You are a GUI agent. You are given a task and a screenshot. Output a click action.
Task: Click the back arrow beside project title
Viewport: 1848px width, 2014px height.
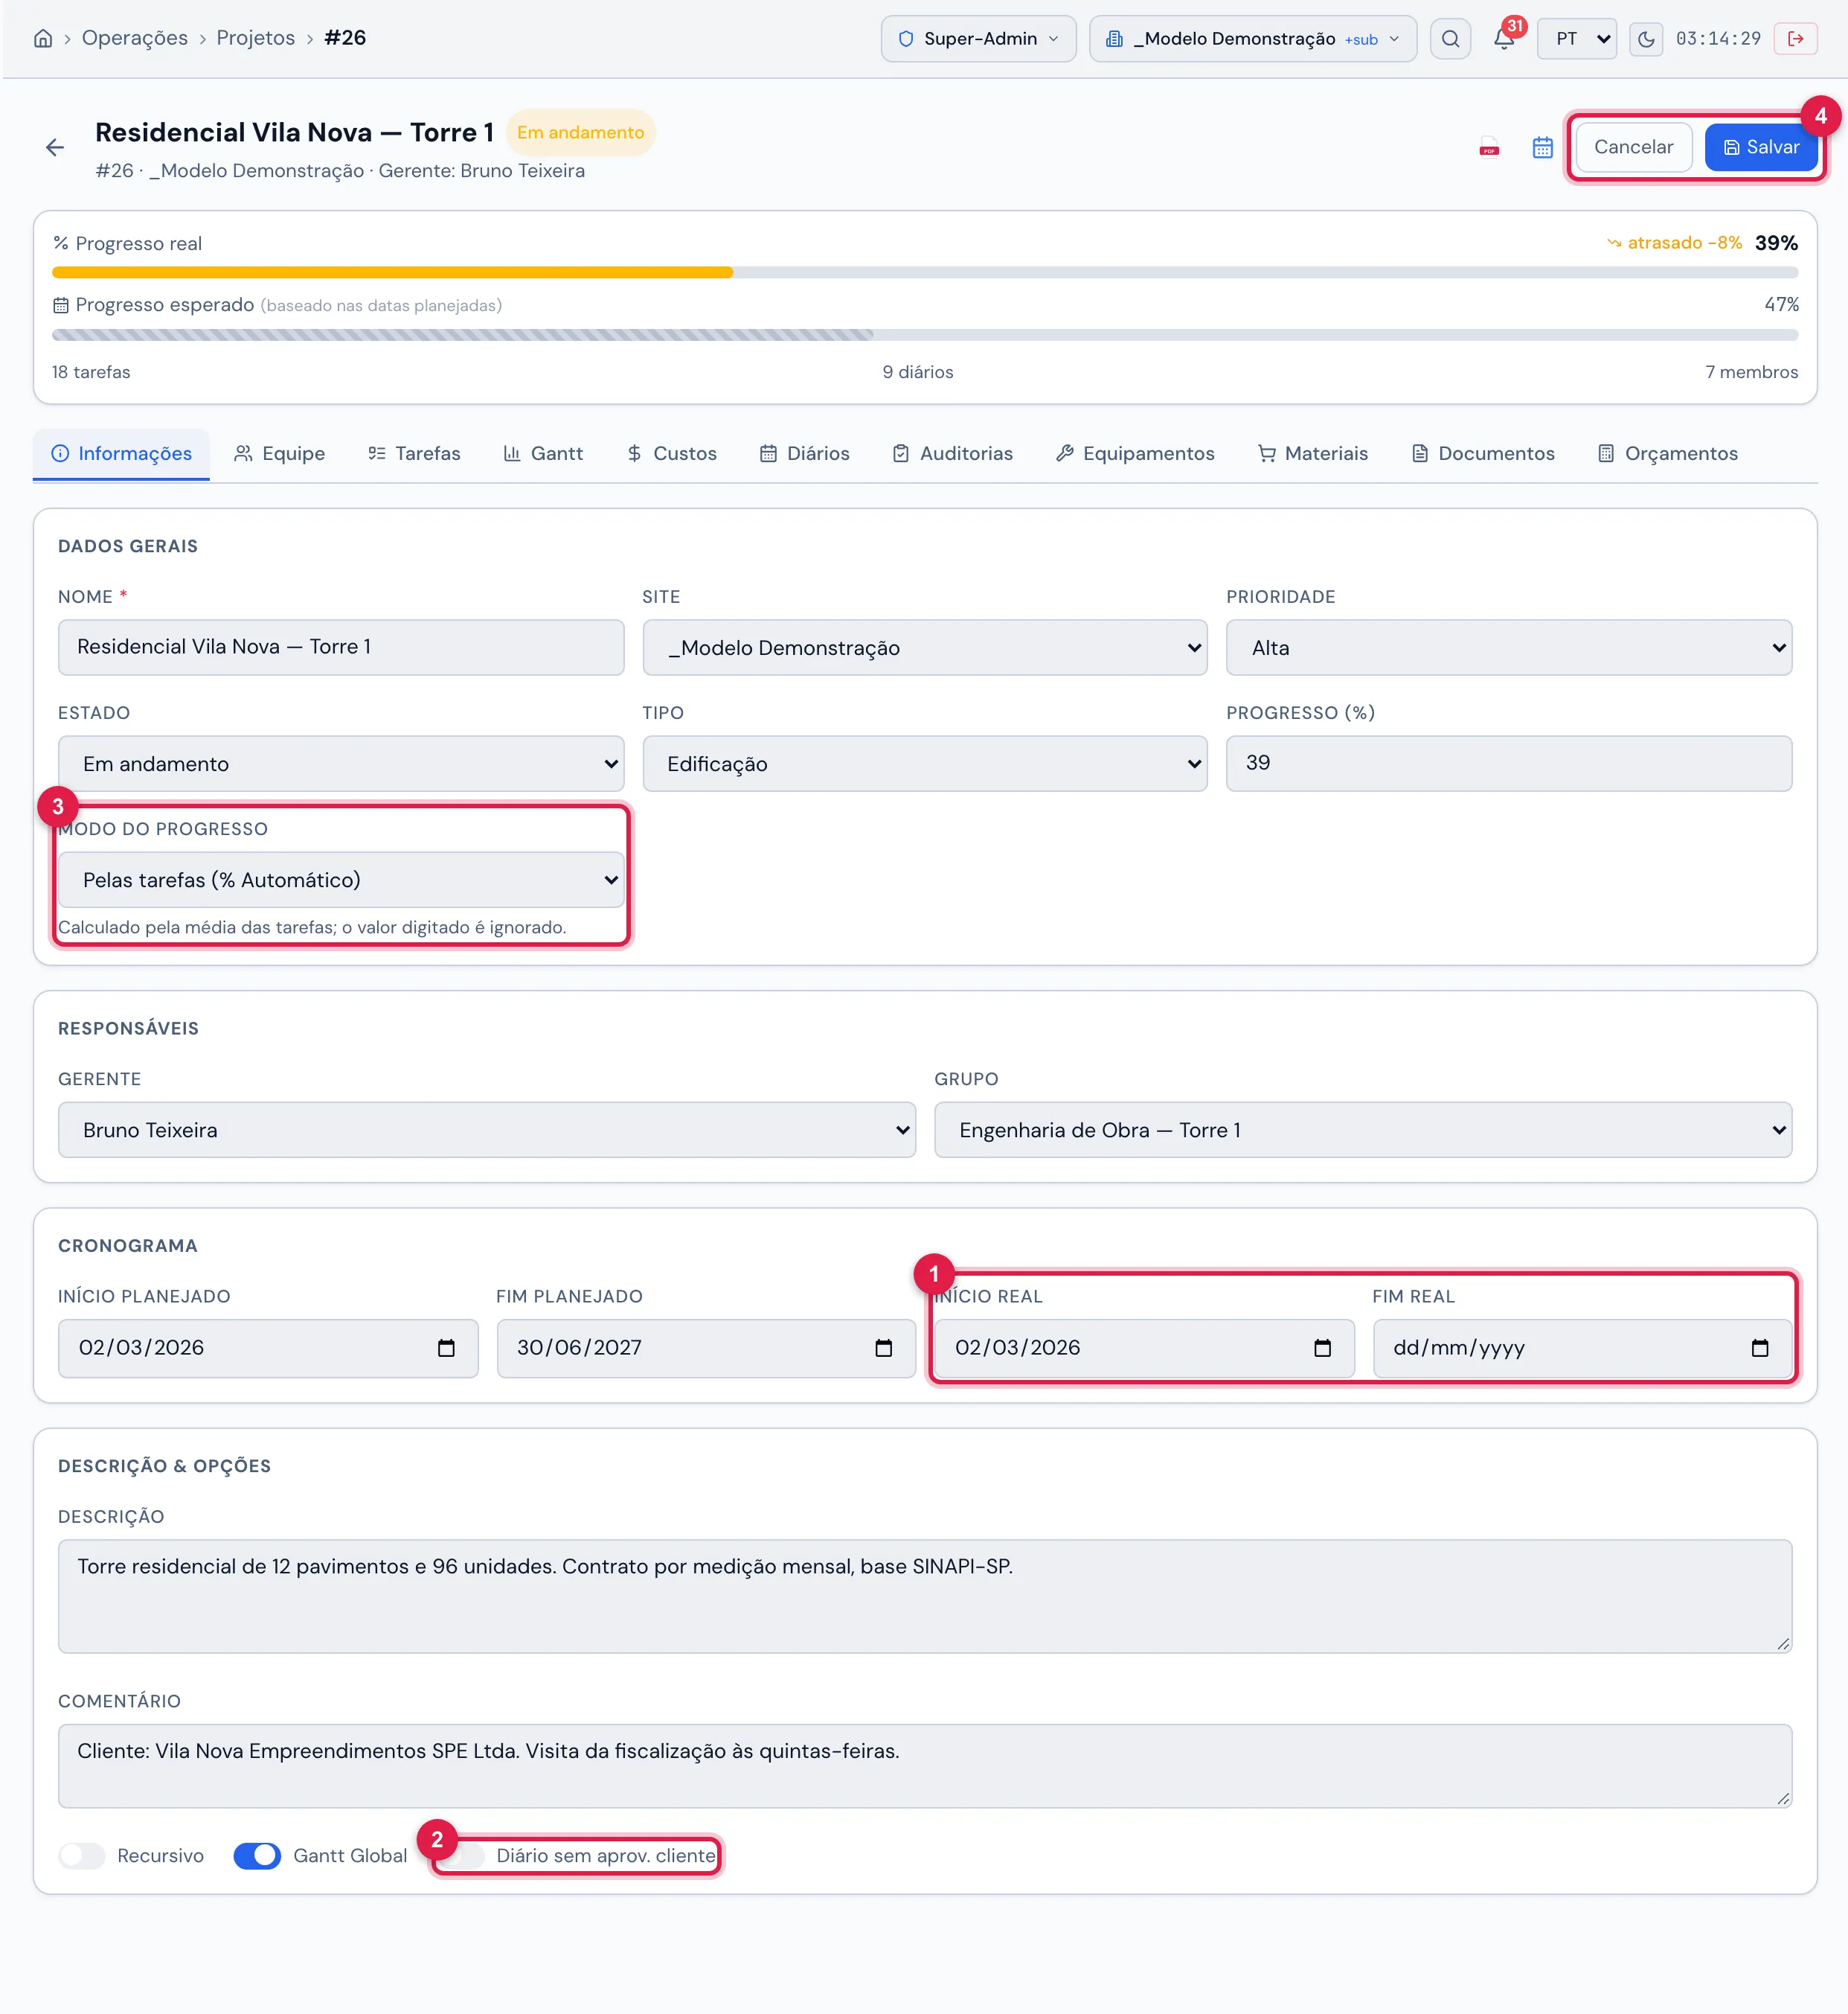click(x=55, y=148)
